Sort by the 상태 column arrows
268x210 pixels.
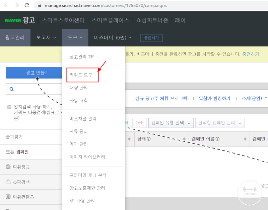point(184,139)
